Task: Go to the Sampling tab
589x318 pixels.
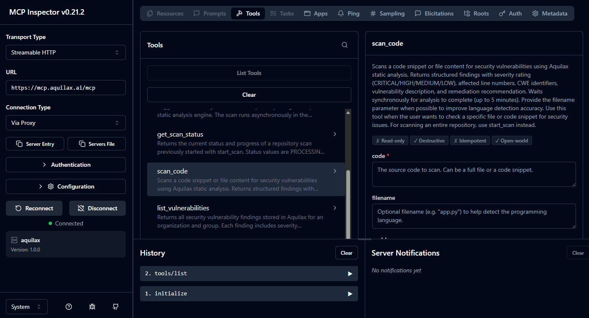Action: pos(387,13)
